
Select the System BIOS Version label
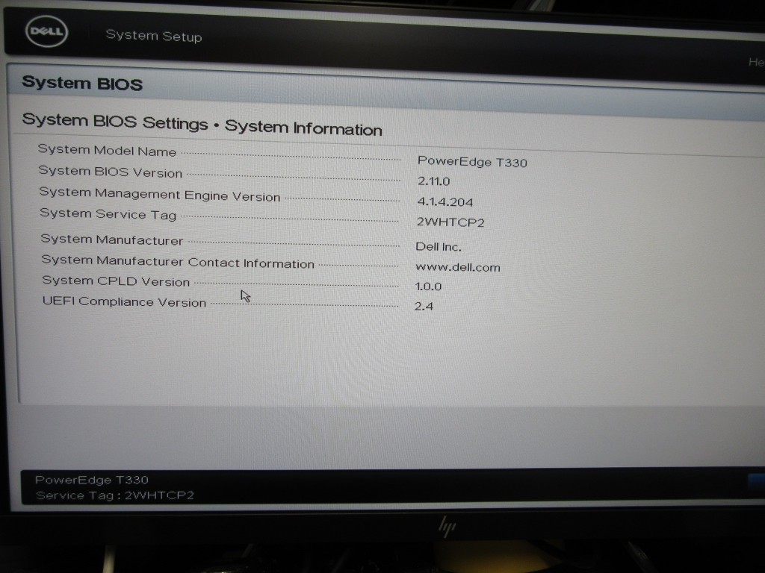(x=111, y=172)
